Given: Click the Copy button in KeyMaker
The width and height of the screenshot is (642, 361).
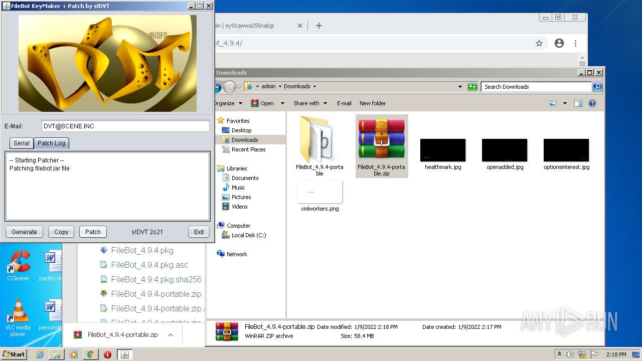Looking at the screenshot, I should pyautogui.click(x=61, y=232).
